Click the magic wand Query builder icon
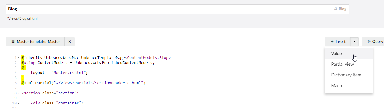This screenshot has width=384, height=108. [x=369, y=42]
